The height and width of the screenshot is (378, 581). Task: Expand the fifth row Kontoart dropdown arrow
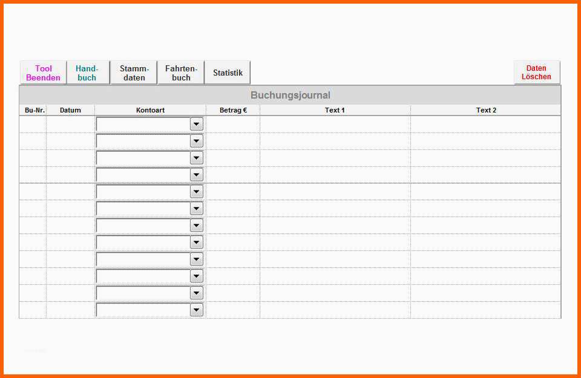tap(196, 192)
